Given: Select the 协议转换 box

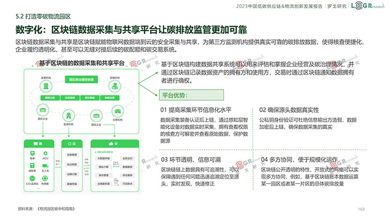Looking at the screenshot, I should pos(72,165).
